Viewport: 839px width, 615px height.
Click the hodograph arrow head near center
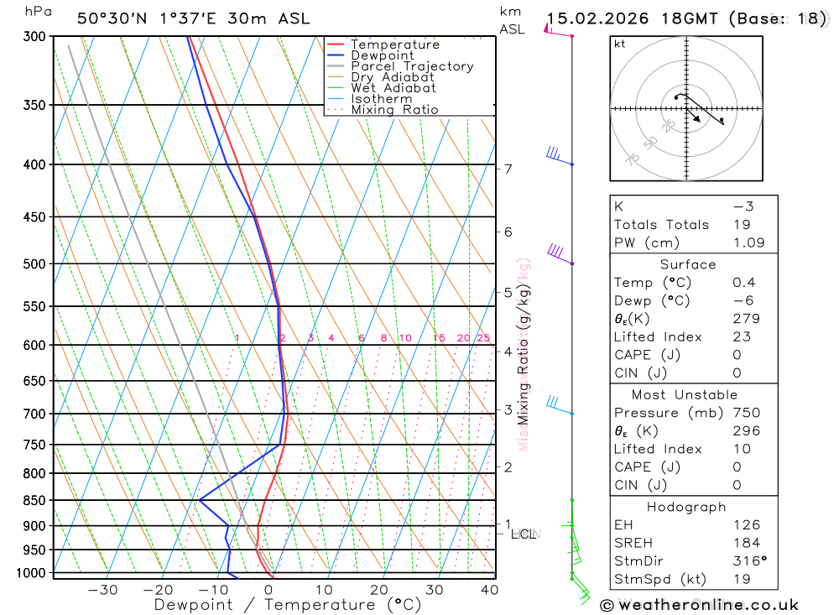[696, 118]
